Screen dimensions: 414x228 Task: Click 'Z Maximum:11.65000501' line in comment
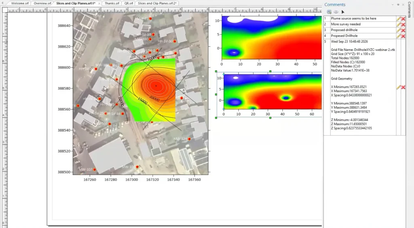point(349,124)
